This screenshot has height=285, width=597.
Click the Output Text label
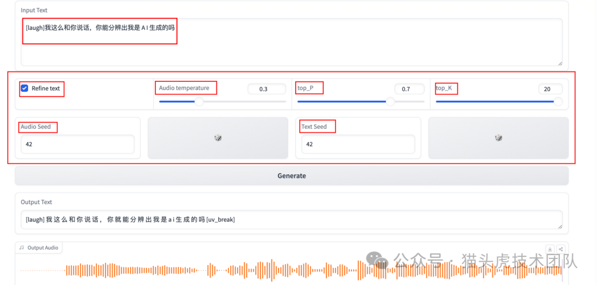pyautogui.click(x=36, y=202)
